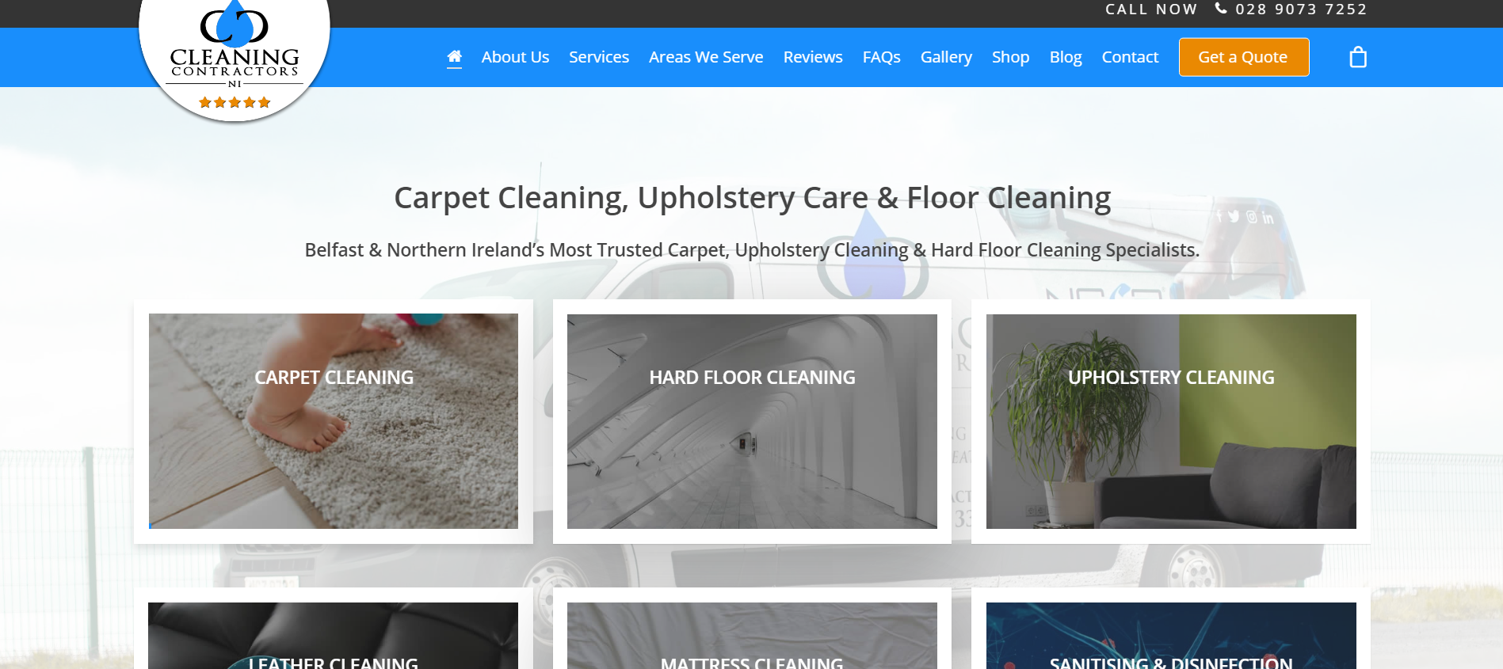Open the Gallery link
Viewport: 1503px width, 669px height.
(946, 57)
